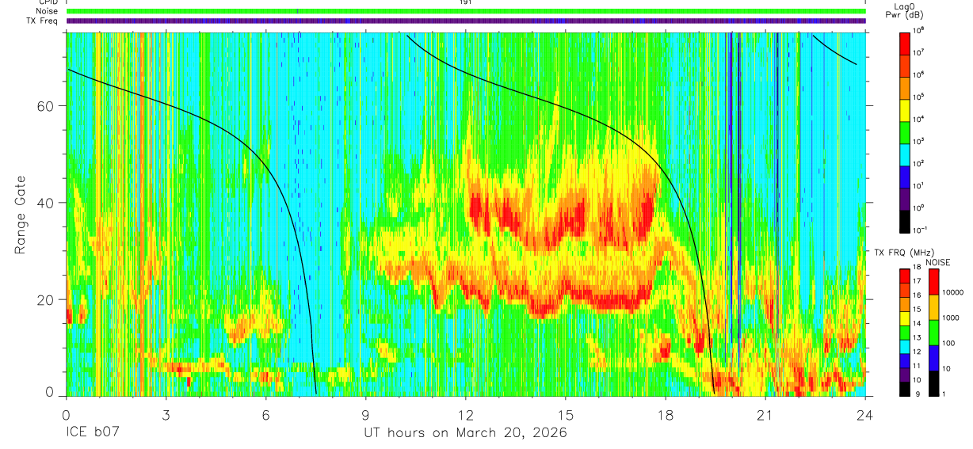Viewport: 973px width, 449px height.
Task: Click the x-axis tick label '24'
Action: tap(865, 415)
